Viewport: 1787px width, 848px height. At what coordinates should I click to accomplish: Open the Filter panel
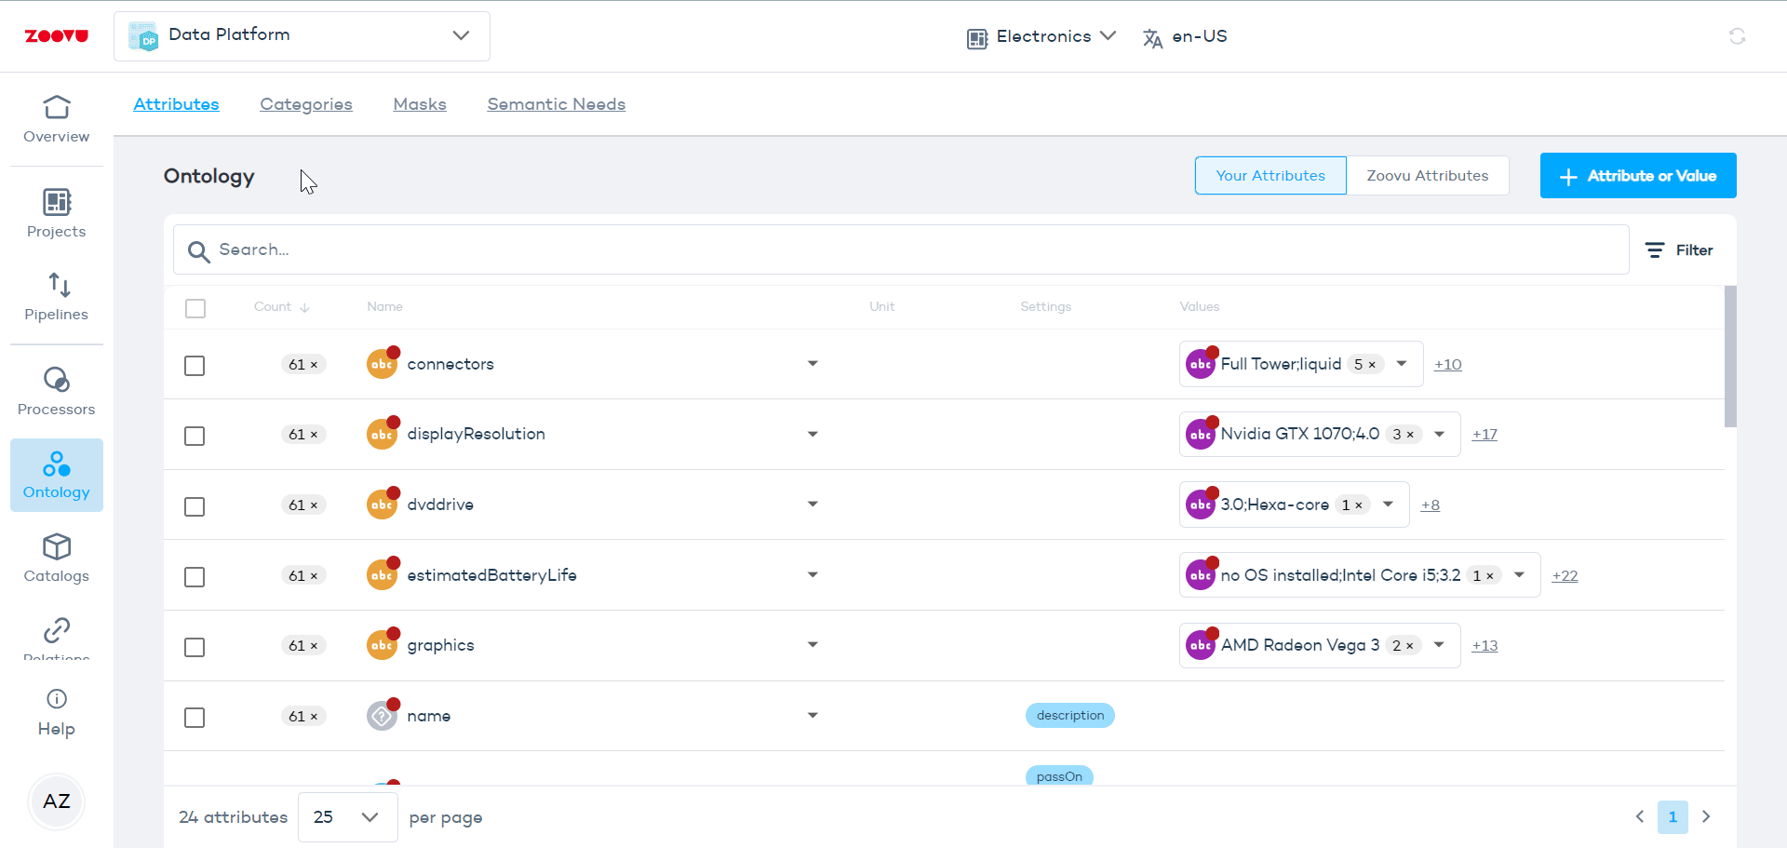pos(1680,250)
